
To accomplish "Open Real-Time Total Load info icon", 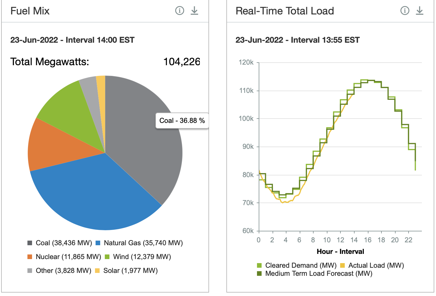I will 405,11.
